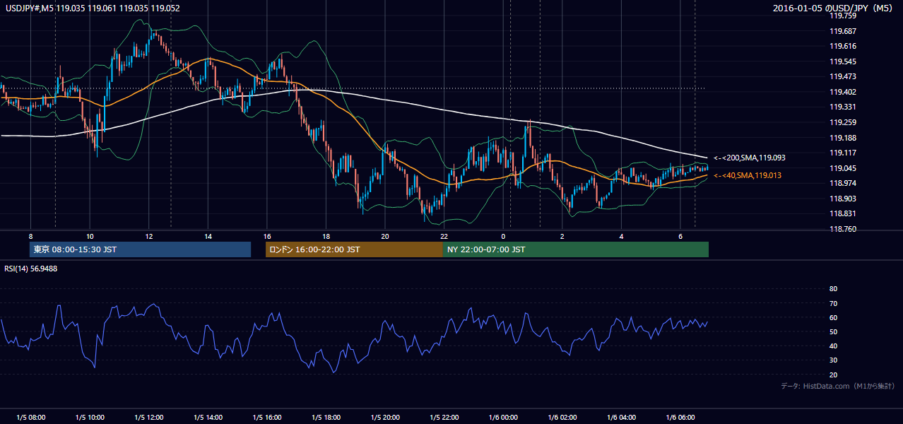This screenshot has width=903, height=424.
Task: Click the 2016-01-05 USD/JPY (M5) title
Action: tap(833, 8)
